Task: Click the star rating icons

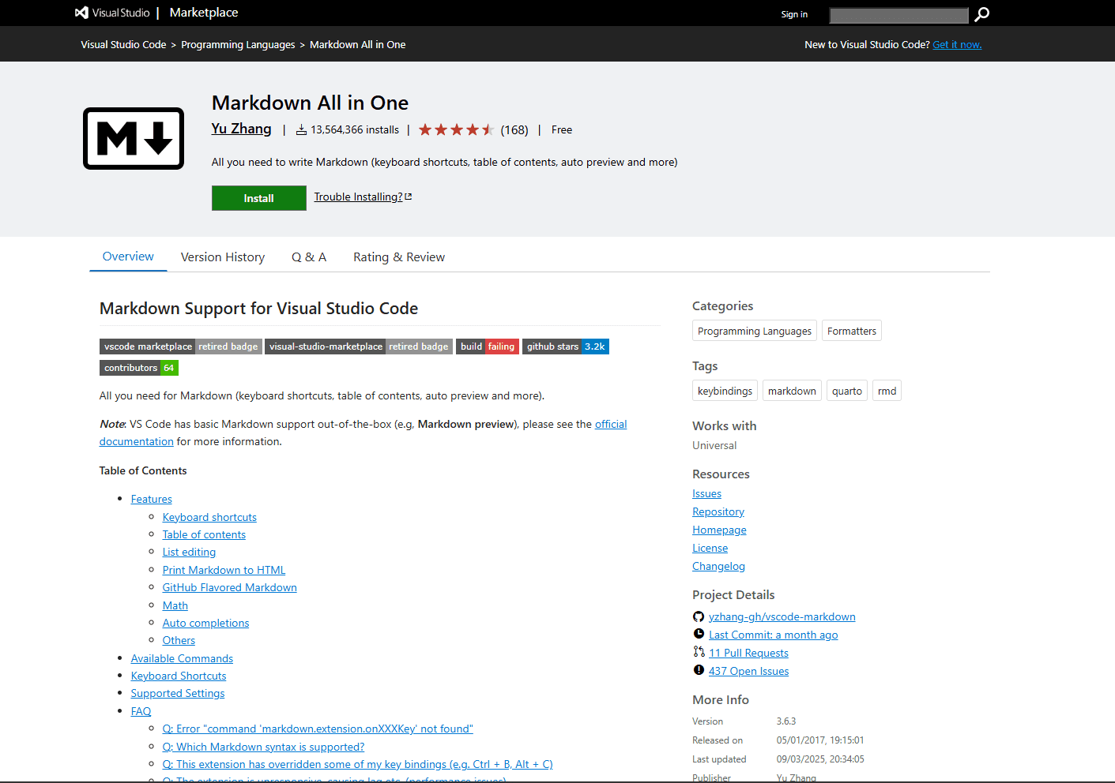Action: [x=456, y=129]
